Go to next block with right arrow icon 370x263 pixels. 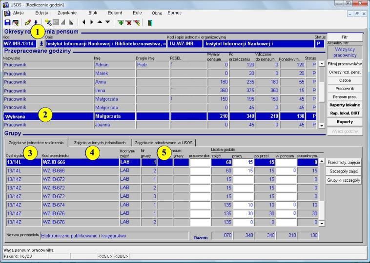tap(92, 22)
